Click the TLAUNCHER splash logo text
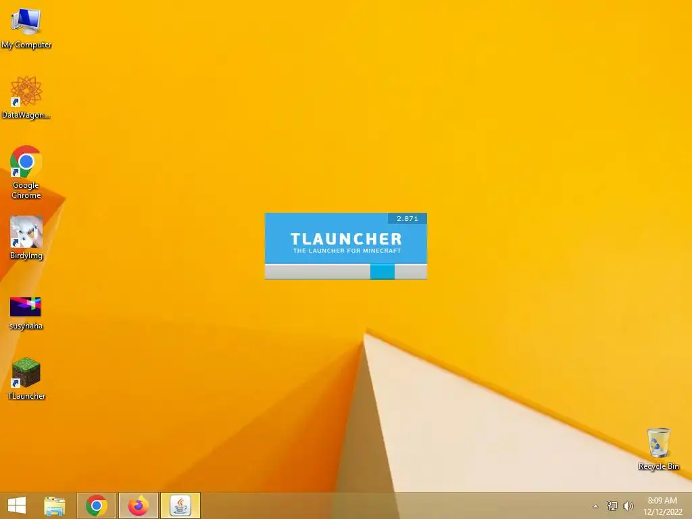692x519 pixels. (347, 239)
